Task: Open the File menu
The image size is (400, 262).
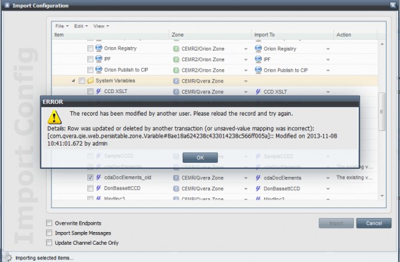Action: point(62,26)
